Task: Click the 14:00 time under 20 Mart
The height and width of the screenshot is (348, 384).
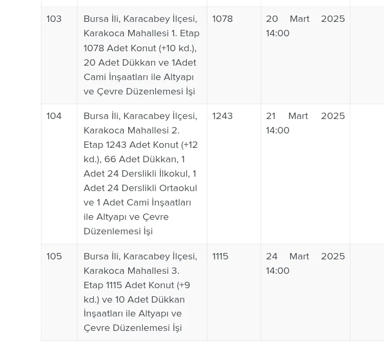Action: (x=278, y=34)
